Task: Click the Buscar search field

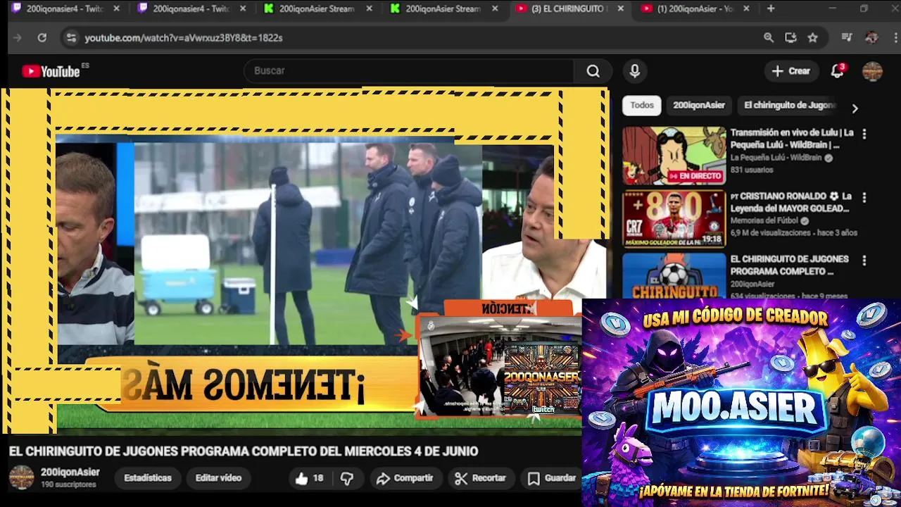Action: [408, 71]
